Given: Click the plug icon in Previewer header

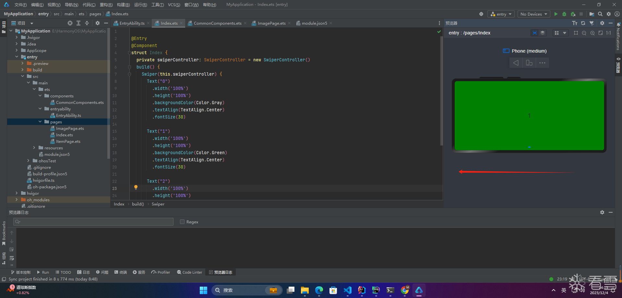Looking at the screenshot, I should [x=592, y=23].
